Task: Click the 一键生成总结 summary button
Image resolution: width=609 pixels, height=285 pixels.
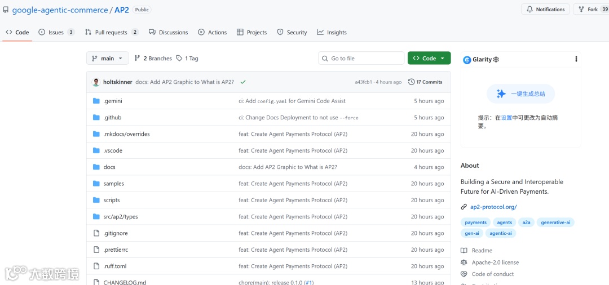Action: point(520,94)
